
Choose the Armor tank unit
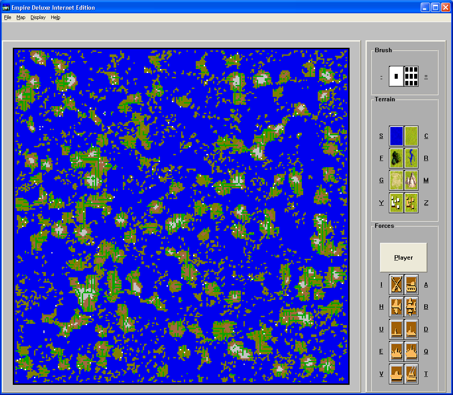coord(411,284)
